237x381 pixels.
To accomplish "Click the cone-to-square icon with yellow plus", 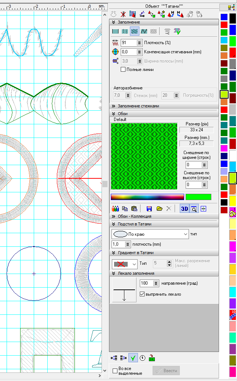I will click(161, 14).
